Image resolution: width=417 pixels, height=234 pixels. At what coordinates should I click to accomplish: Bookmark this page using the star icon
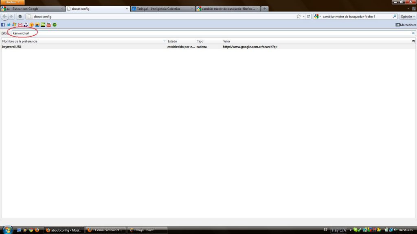(x=299, y=17)
